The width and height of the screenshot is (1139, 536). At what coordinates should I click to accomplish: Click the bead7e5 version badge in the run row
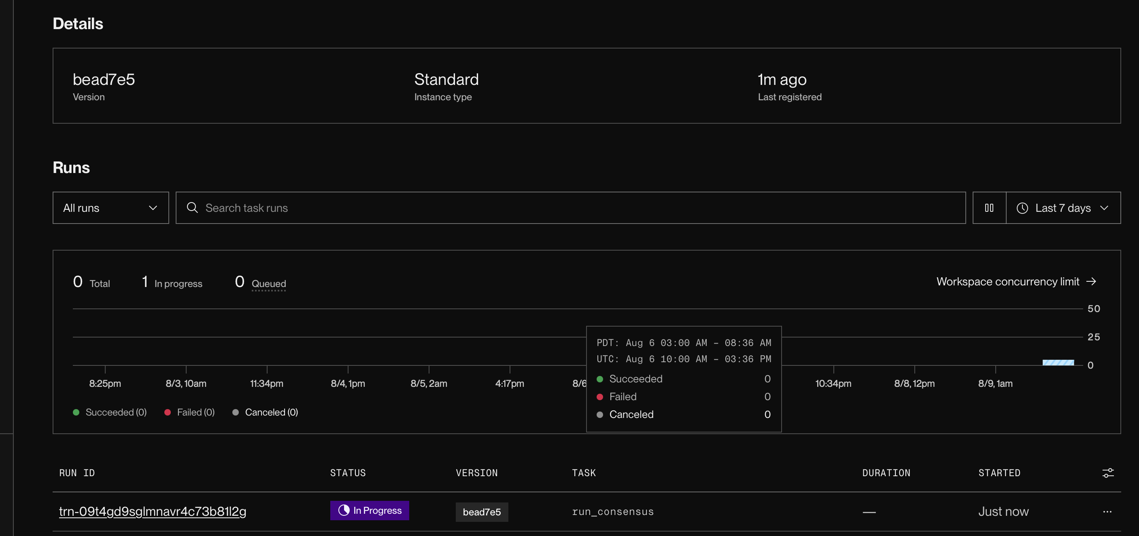pos(482,512)
